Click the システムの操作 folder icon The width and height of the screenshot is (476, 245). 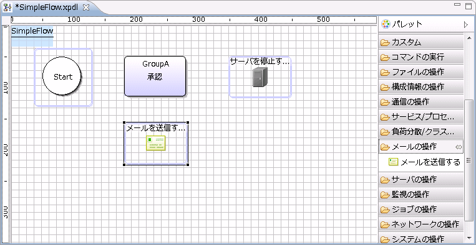385,239
